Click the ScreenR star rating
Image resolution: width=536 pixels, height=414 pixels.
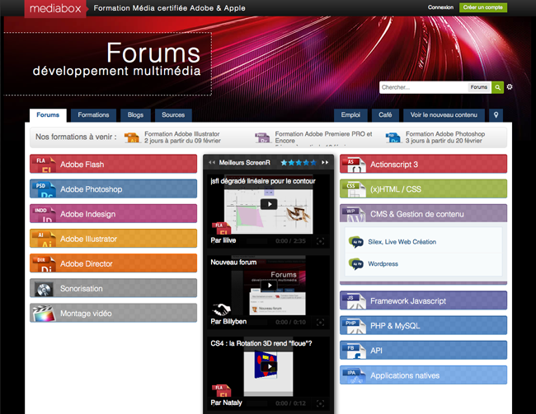pyautogui.click(x=299, y=162)
